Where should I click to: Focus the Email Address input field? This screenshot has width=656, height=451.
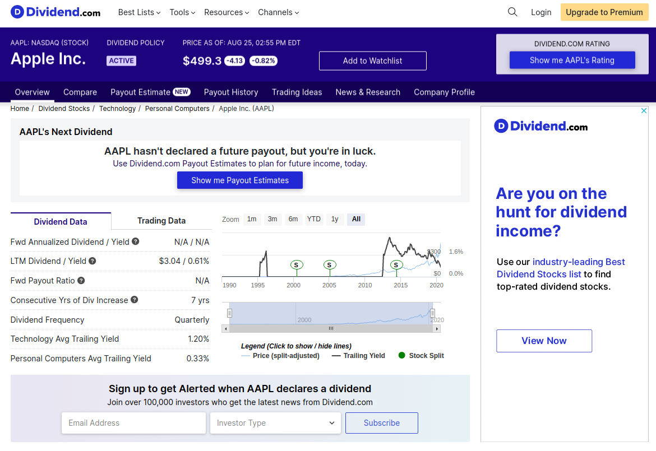(133, 423)
